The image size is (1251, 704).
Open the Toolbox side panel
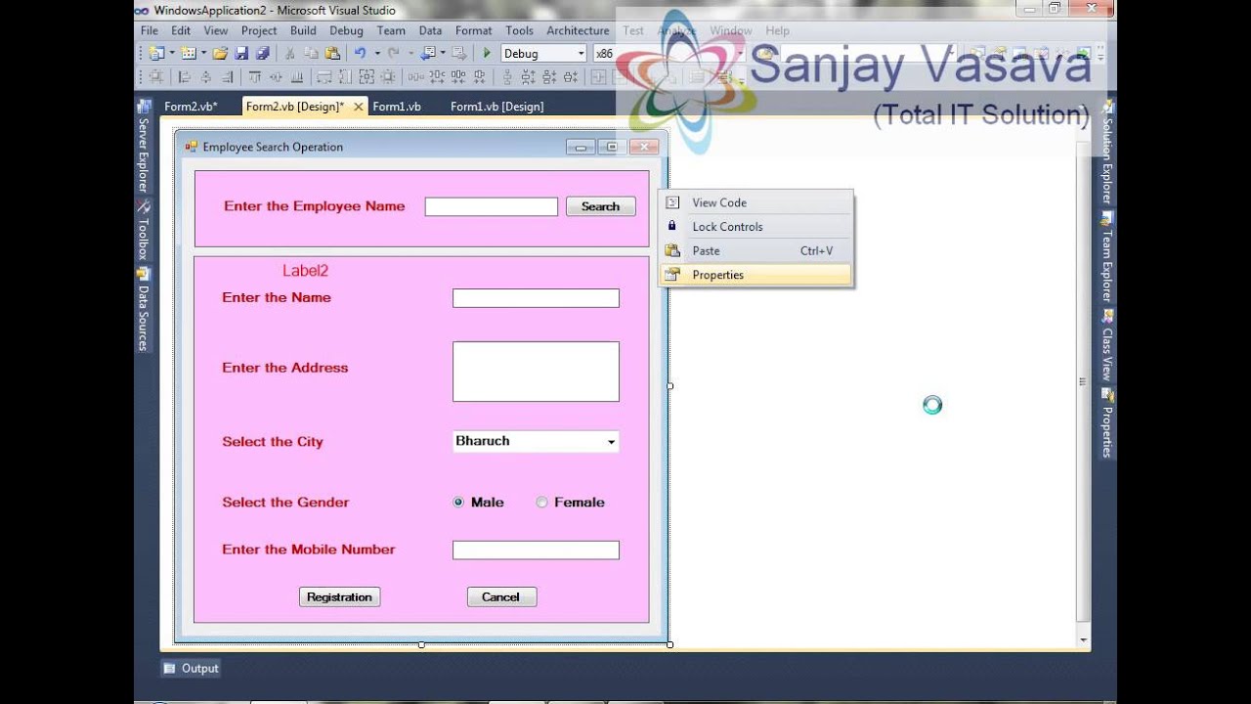[x=143, y=231]
